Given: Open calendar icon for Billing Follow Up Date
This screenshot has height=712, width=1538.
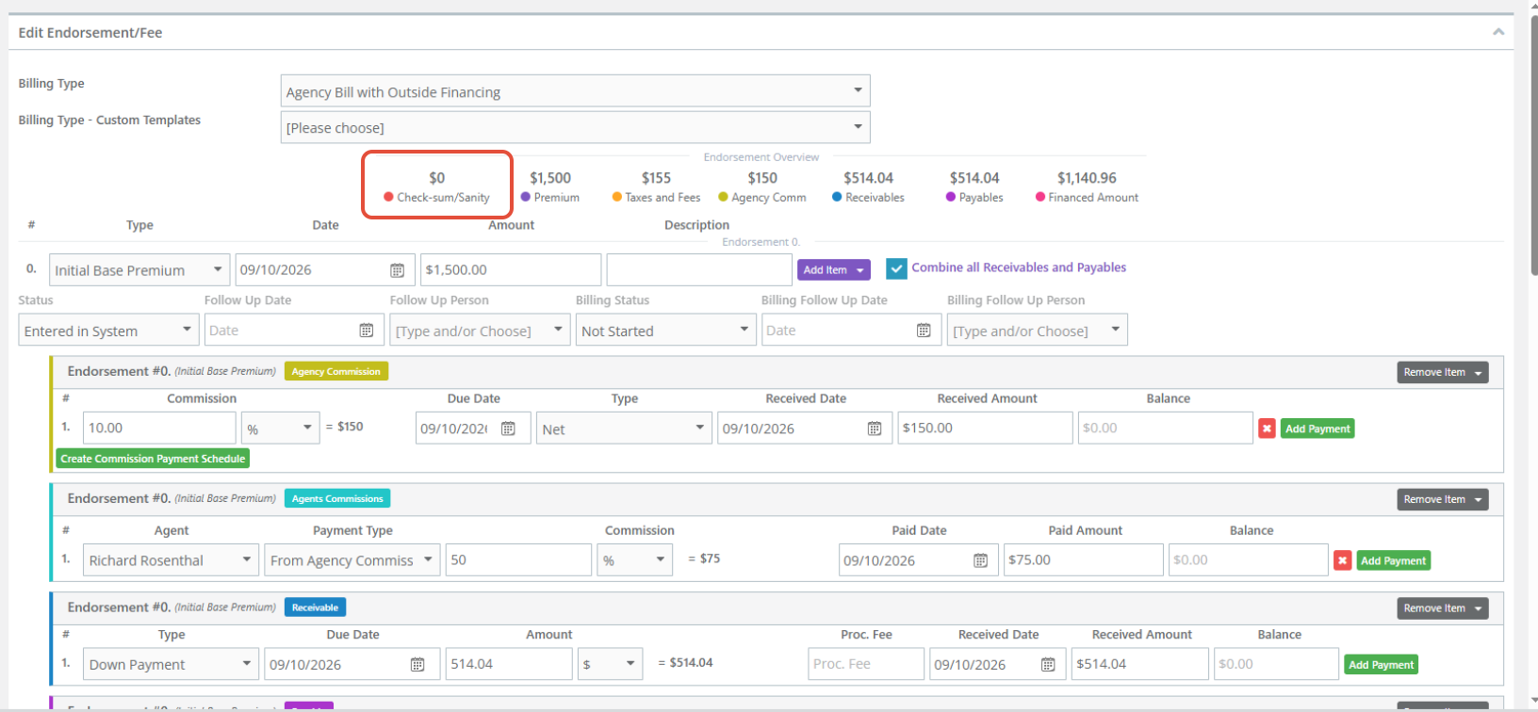Looking at the screenshot, I should 924,331.
